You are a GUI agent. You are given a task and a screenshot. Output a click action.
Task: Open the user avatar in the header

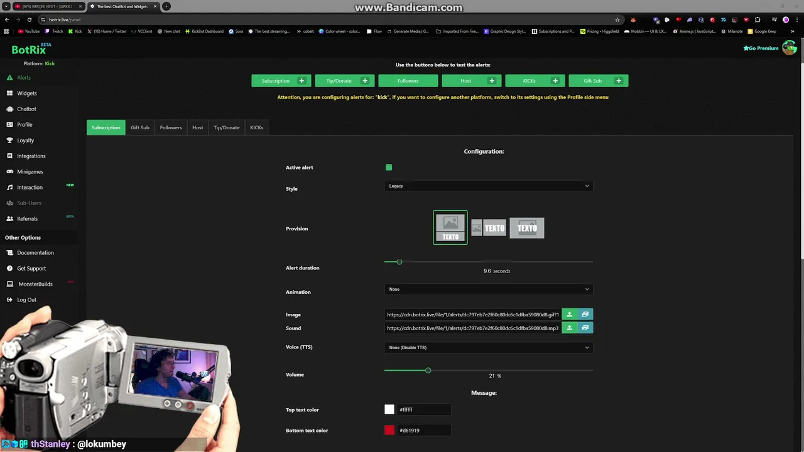[x=789, y=48]
